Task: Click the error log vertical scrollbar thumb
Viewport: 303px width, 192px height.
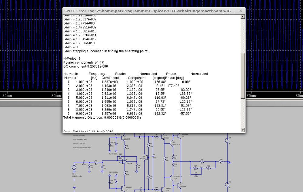Action: coord(243,76)
